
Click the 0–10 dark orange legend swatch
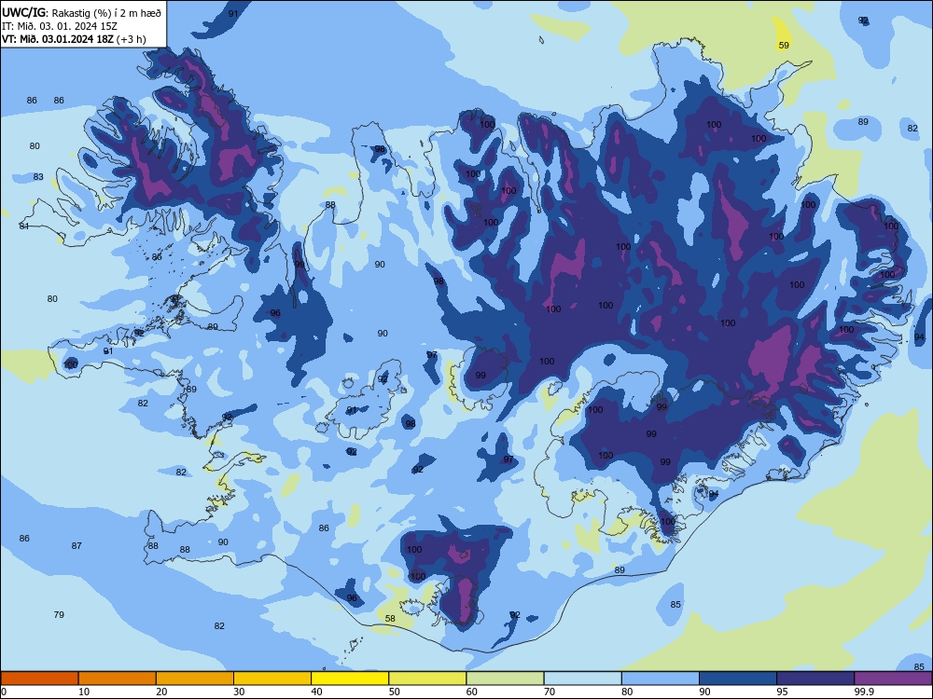click(39, 678)
